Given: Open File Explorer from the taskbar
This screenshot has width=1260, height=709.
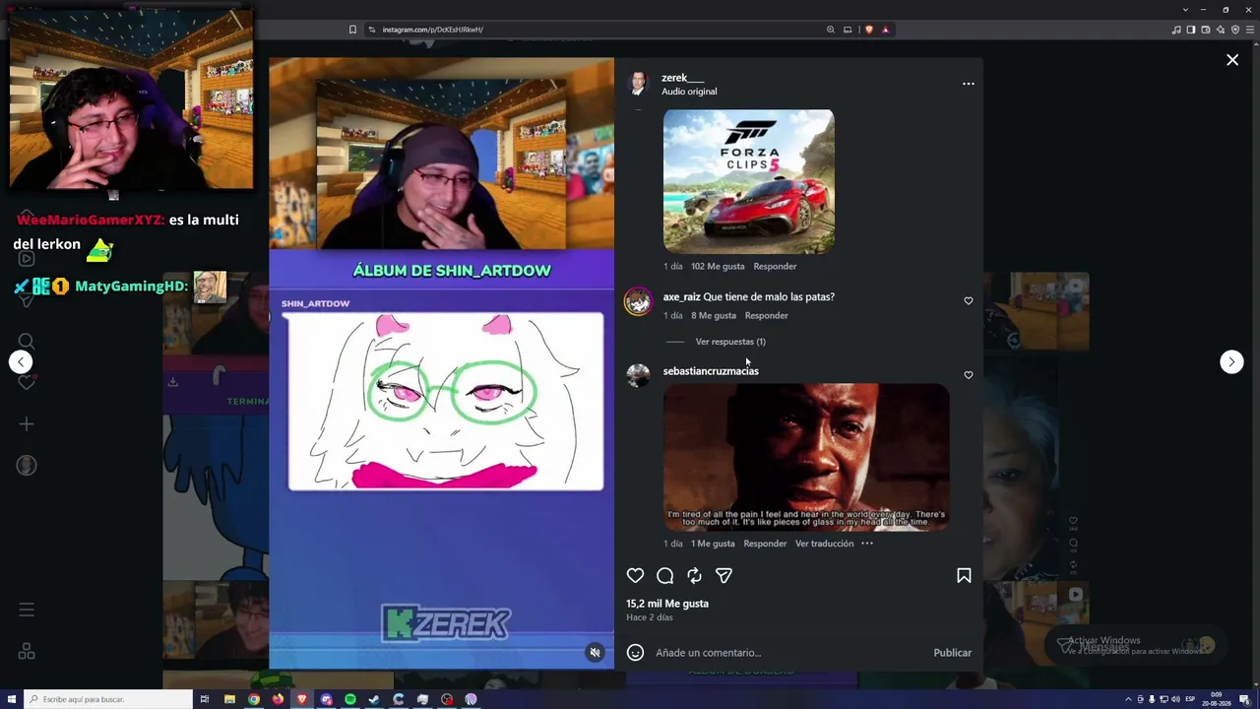Looking at the screenshot, I should pos(229,699).
